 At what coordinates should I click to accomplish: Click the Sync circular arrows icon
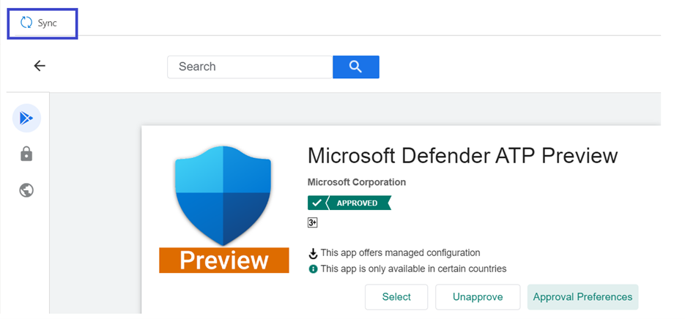tap(26, 23)
